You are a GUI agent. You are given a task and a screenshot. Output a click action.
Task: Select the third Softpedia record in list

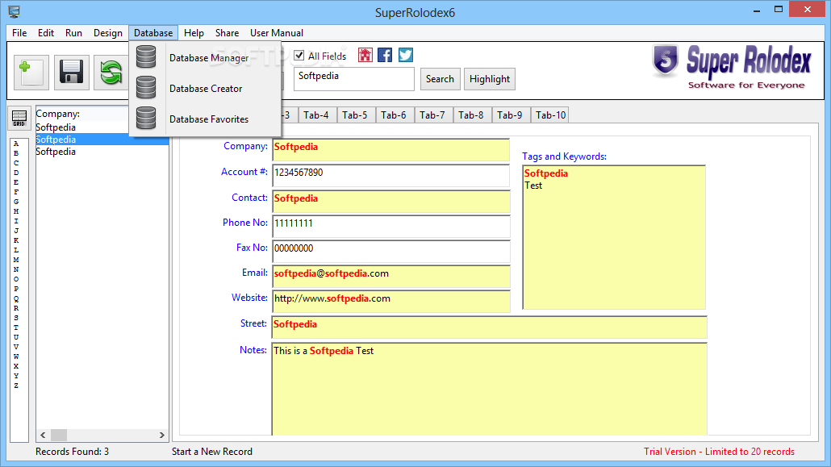(x=102, y=152)
